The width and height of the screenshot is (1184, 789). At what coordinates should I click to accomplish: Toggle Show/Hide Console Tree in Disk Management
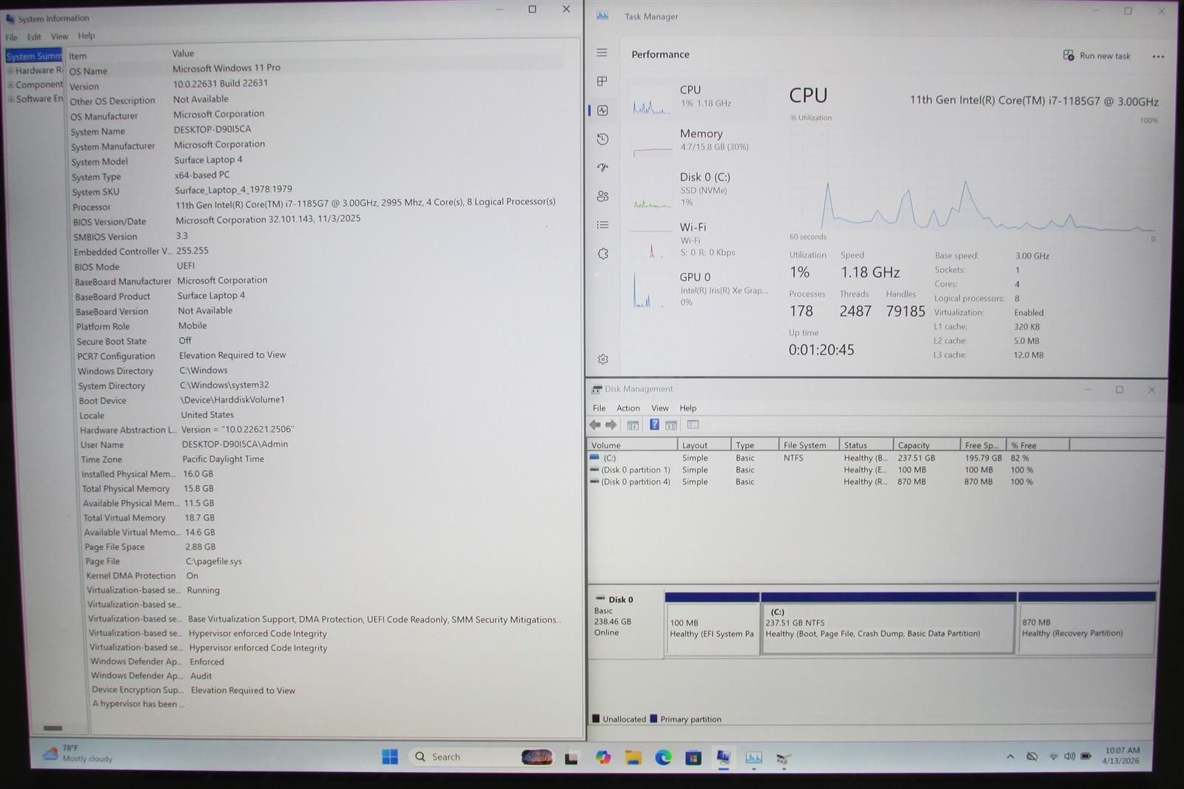tap(633, 425)
